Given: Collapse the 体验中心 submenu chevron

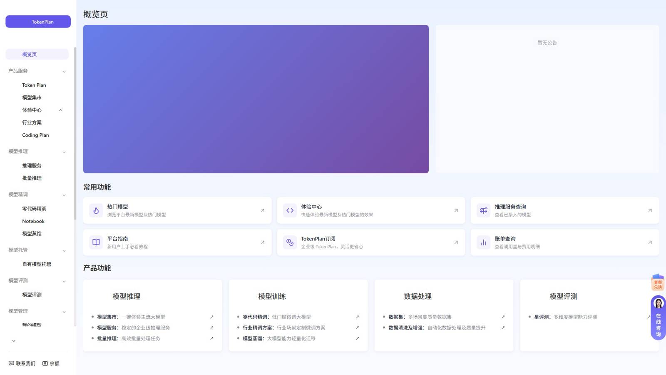Looking at the screenshot, I should (61, 110).
